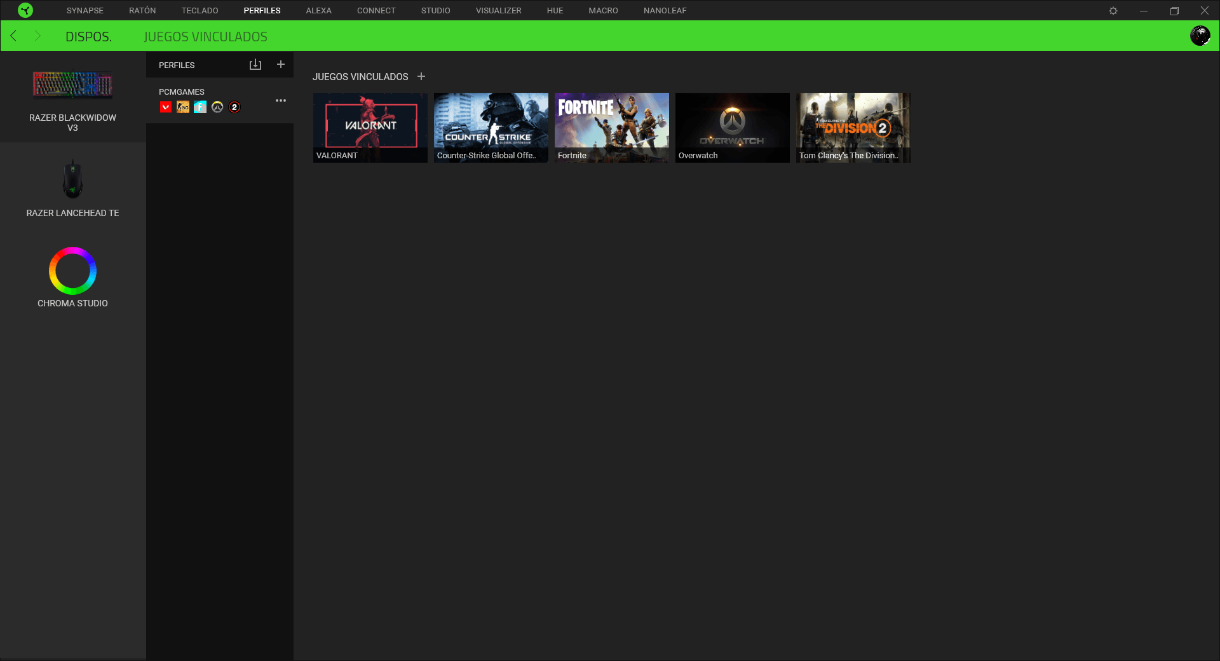Open Chroma Studio color ring
1220x661 pixels.
(72, 271)
